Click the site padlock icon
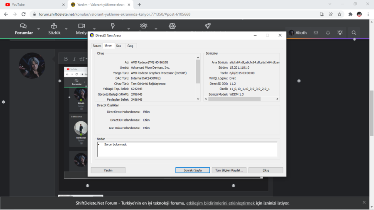 coord(34,14)
